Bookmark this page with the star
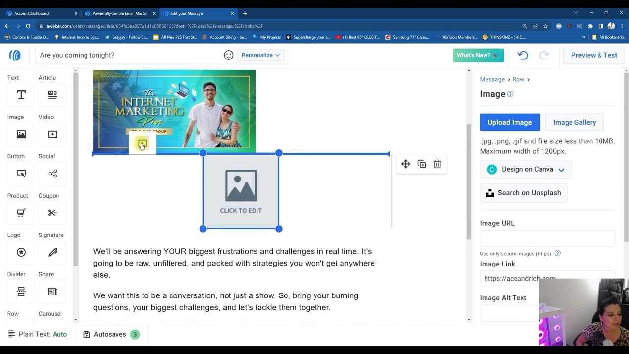This screenshot has width=629, height=354. (x=545, y=26)
